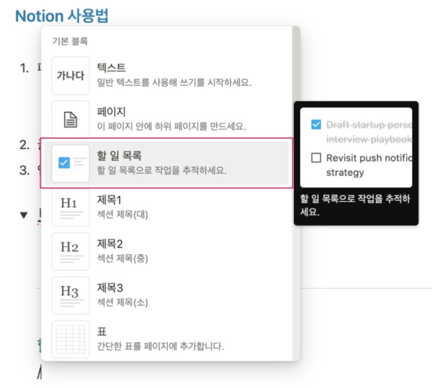This screenshot has height=388, width=432.
Task: Insert a 제목3 heading block
Action: coord(166,295)
